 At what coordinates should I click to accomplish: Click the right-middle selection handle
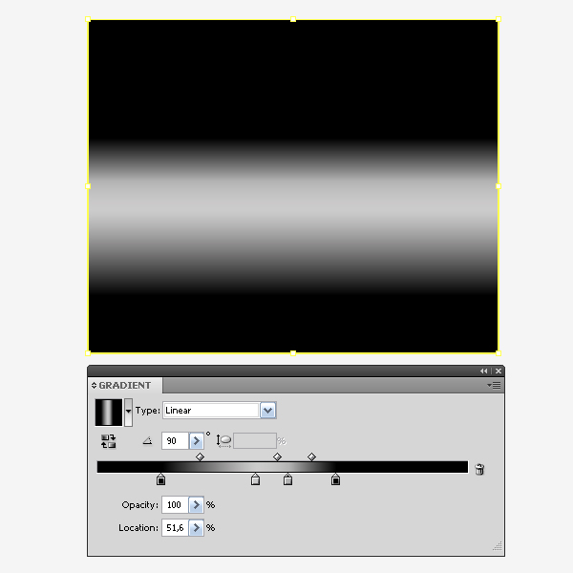coord(499,186)
